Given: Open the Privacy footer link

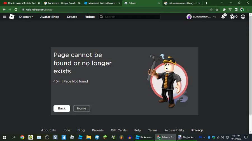Looking at the screenshot, I should [x=197, y=130].
